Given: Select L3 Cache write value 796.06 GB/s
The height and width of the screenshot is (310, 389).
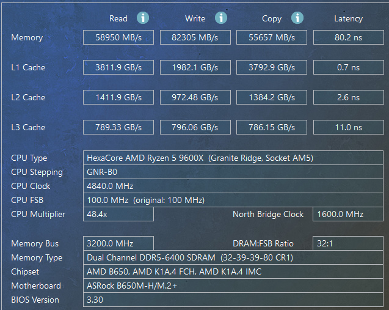Looking at the screenshot, I should click(195, 127).
